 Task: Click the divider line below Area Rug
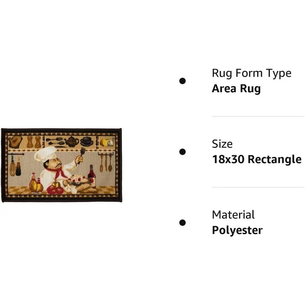(258, 116)
